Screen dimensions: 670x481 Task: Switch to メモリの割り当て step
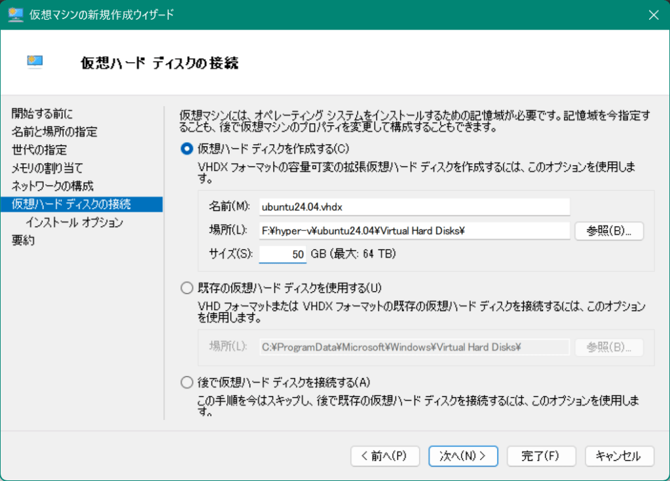[x=47, y=168]
